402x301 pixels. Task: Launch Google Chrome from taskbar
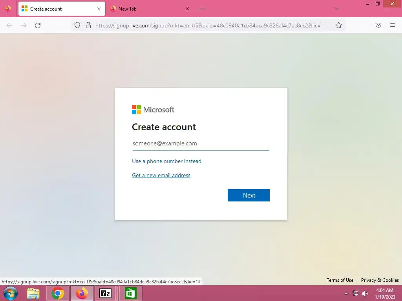[x=58, y=293]
